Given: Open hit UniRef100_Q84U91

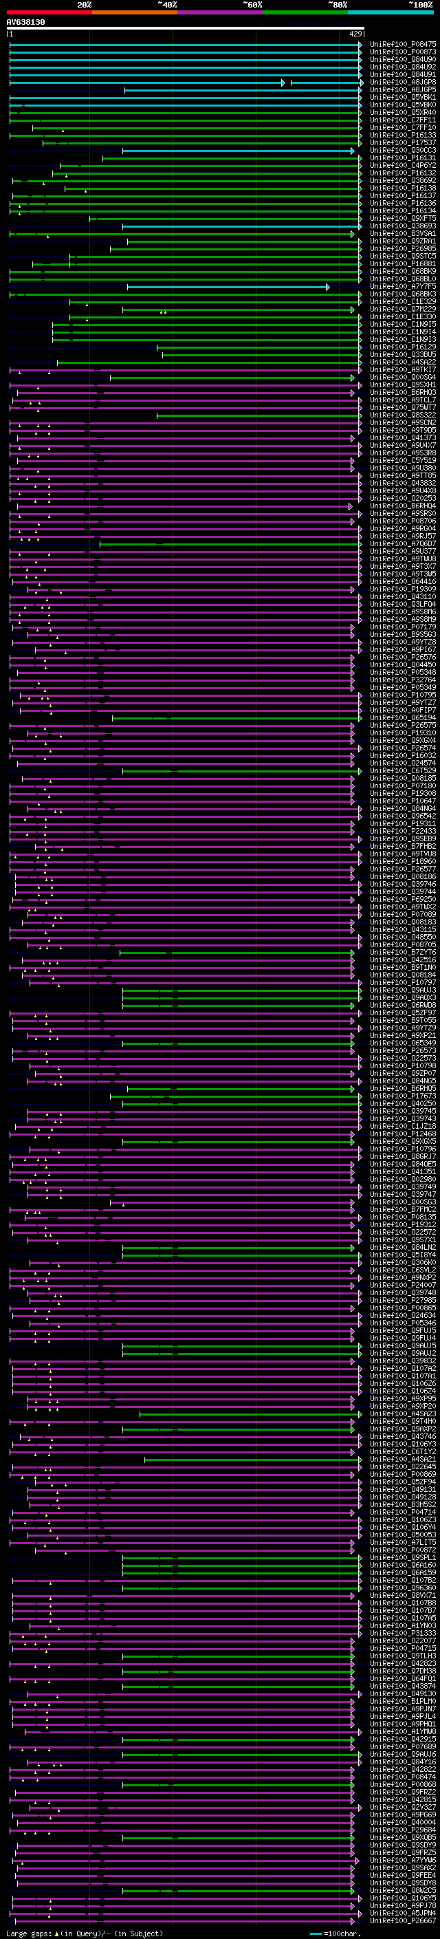Looking at the screenshot, I should coord(403,74).
